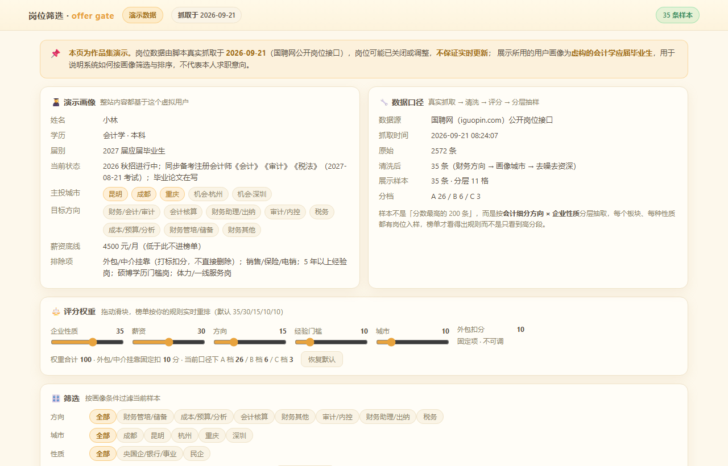This screenshot has height=466, width=728.
Task: Click the 城市 weight slider
Action: click(412, 342)
